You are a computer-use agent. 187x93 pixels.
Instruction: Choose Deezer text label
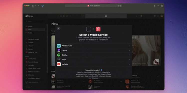tap(64, 50)
